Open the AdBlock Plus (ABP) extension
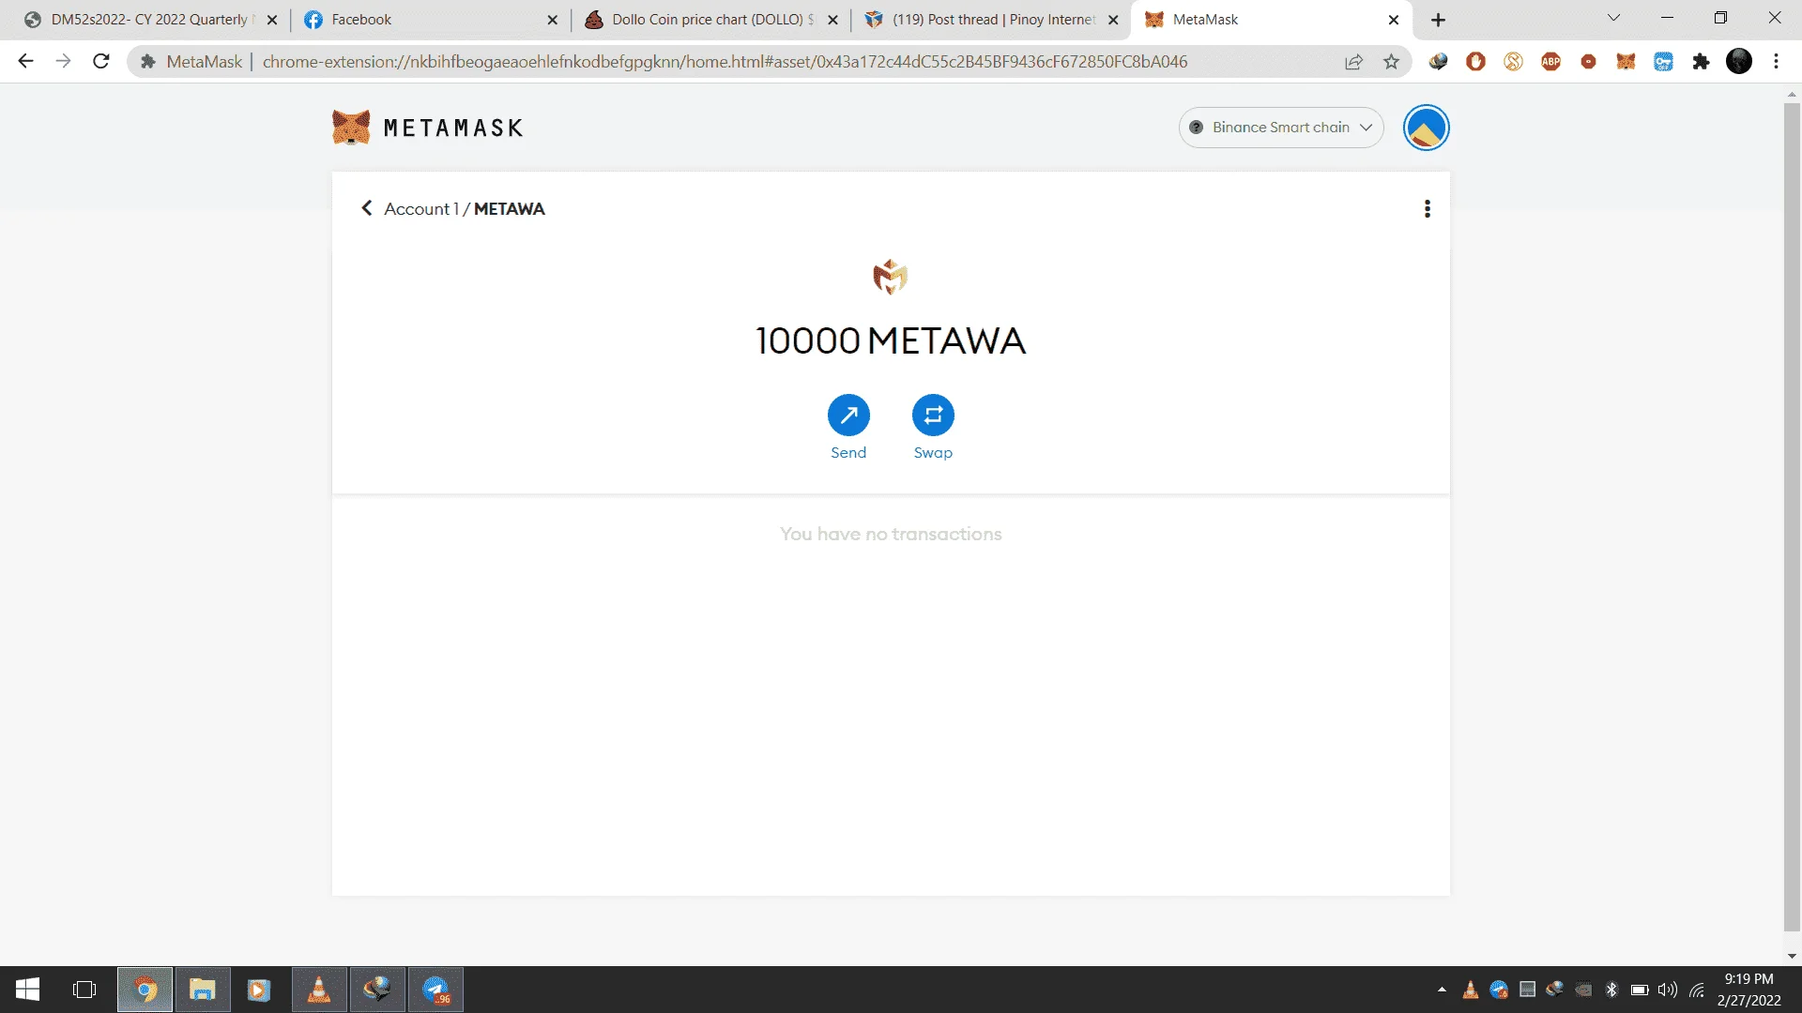 coord(1550,62)
